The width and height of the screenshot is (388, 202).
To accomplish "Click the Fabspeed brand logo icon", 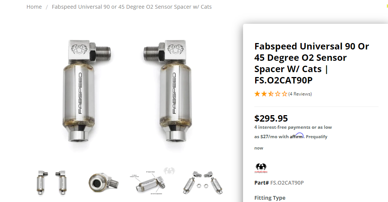I will 261,168.
